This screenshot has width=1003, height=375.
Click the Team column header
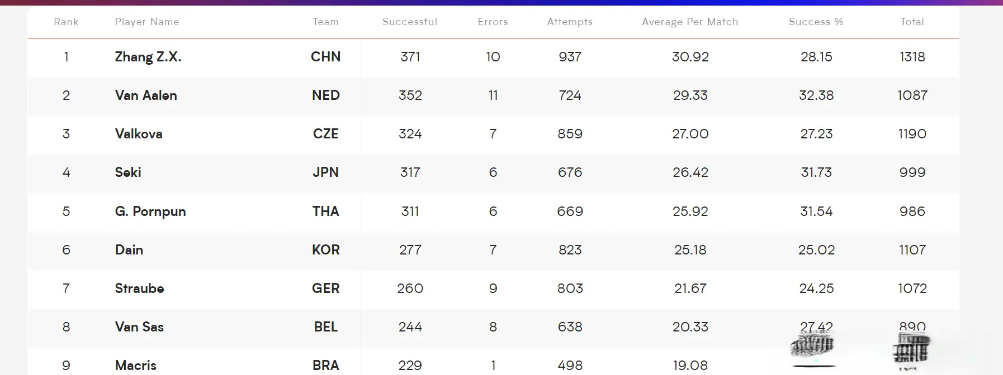coord(325,22)
